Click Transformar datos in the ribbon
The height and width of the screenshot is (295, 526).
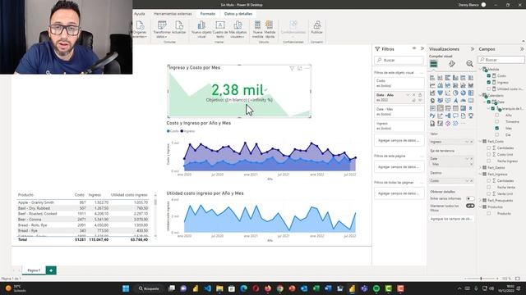click(162, 29)
